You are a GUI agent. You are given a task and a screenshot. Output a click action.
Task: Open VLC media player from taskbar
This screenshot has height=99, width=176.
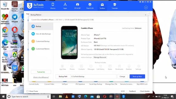(x=67, y=97)
